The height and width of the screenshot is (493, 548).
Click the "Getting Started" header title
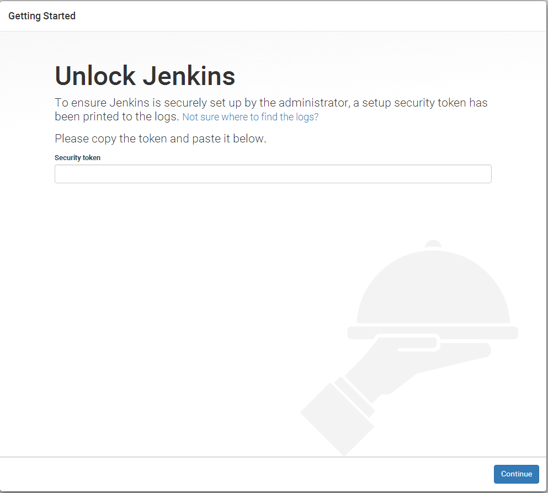point(42,16)
